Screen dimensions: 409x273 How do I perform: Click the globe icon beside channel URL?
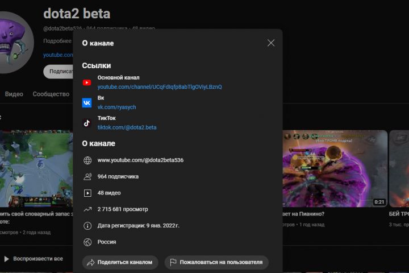87,160
